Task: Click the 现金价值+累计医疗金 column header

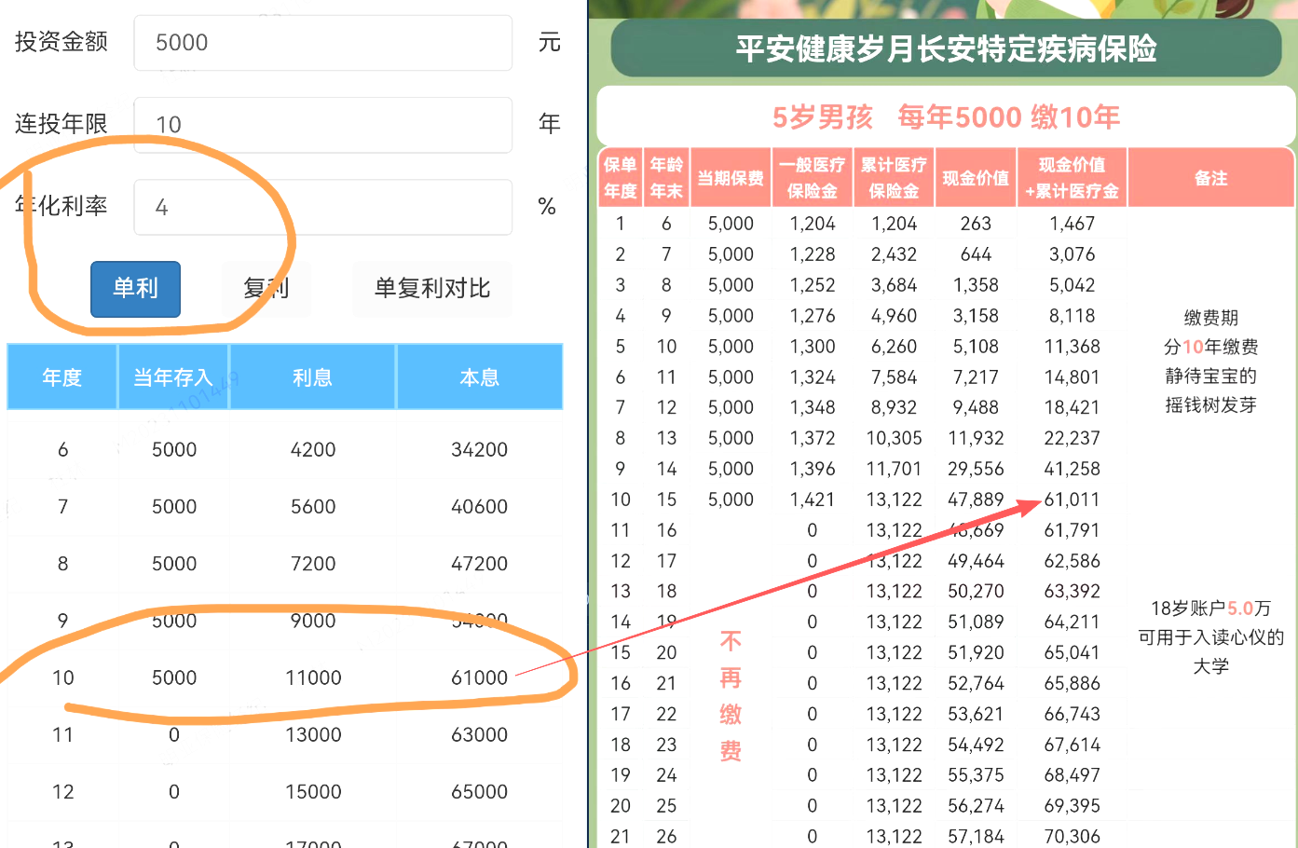Action: point(1072,178)
